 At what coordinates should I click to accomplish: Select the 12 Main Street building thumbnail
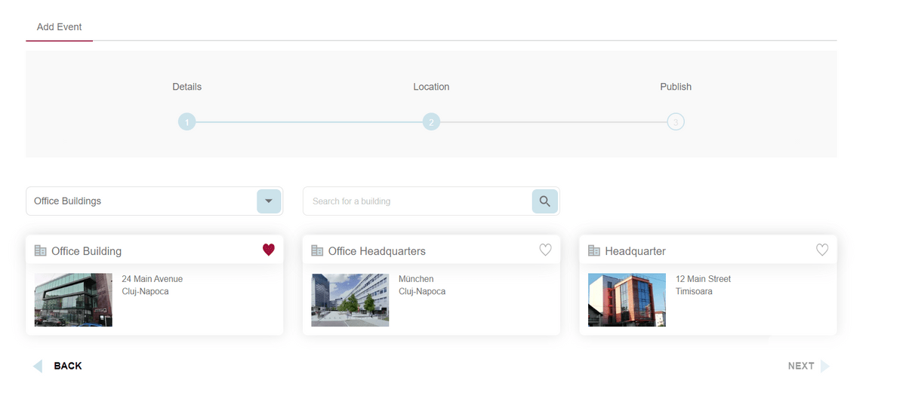627,300
